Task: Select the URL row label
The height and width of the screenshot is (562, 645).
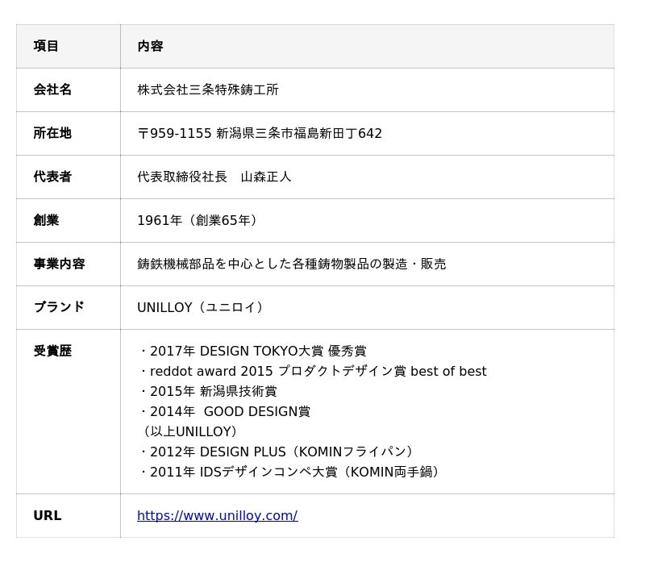Action: point(48,515)
